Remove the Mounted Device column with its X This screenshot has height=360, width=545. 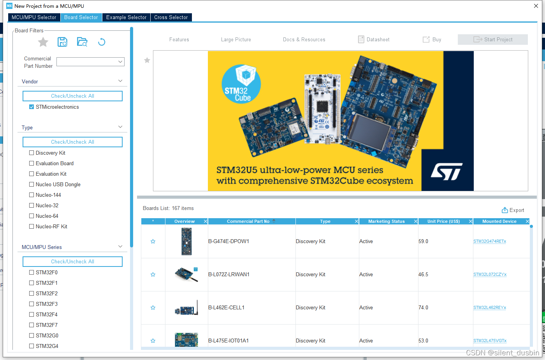[x=527, y=221]
